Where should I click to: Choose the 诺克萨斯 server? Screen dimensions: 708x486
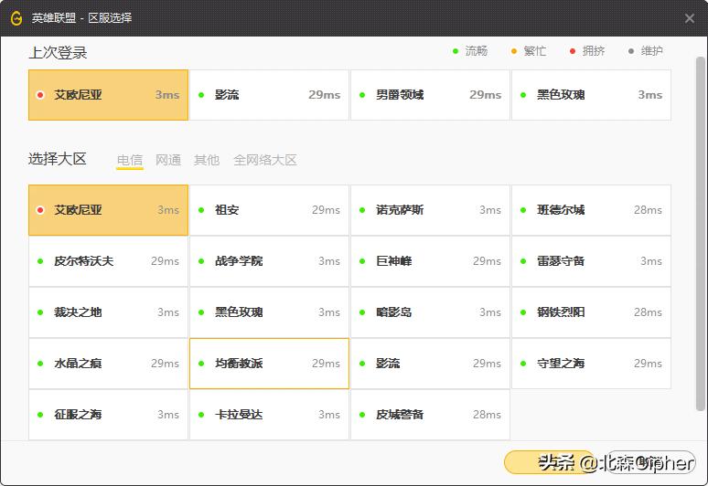coord(430,210)
